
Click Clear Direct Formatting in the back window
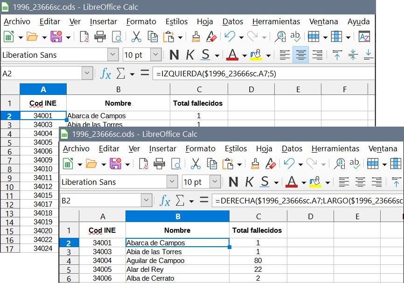coord(211,37)
